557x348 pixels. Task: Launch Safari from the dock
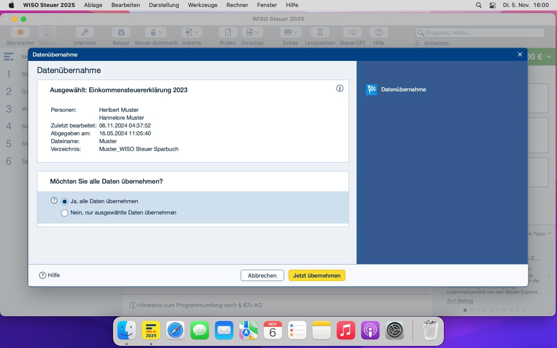(x=175, y=331)
